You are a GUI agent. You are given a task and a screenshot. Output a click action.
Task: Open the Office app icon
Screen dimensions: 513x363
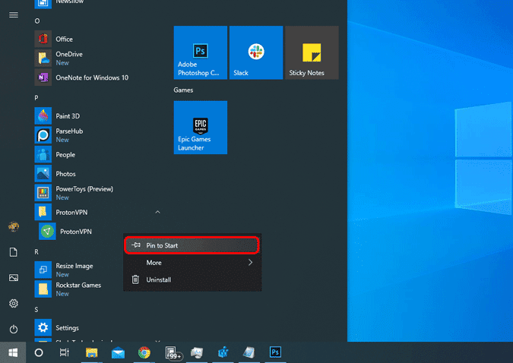coord(43,39)
